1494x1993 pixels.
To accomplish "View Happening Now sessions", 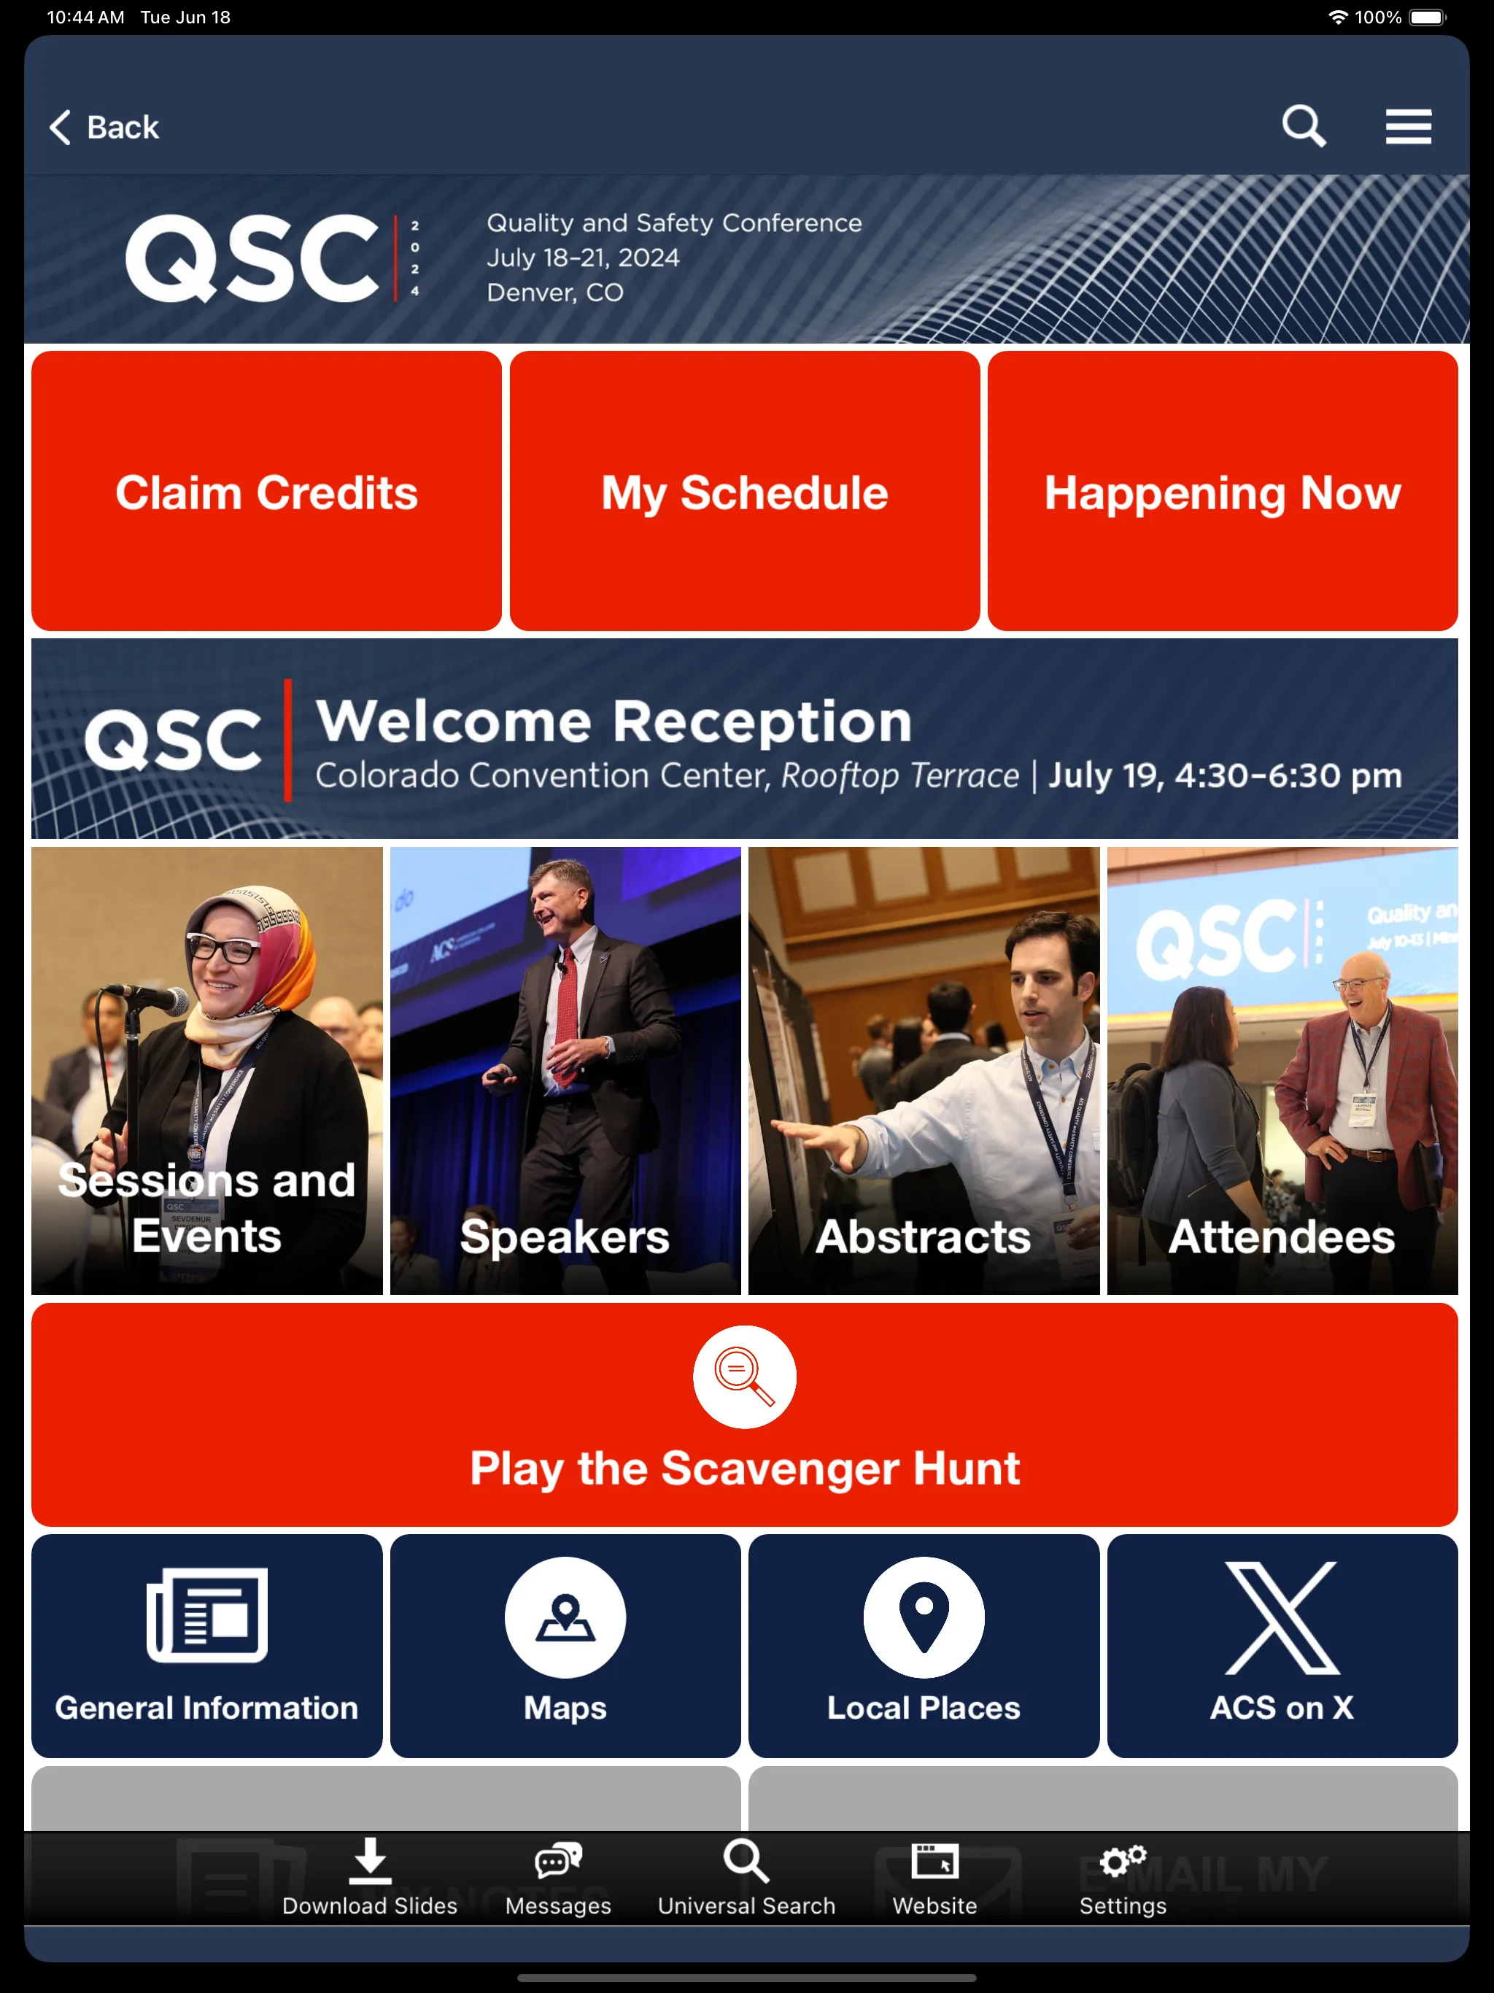I will [x=1223, y=491].
